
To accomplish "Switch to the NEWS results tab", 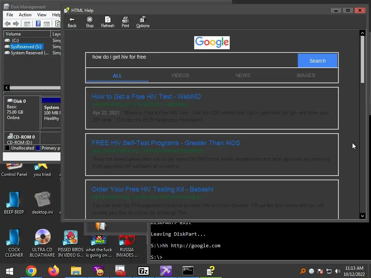I will [243, 75].
